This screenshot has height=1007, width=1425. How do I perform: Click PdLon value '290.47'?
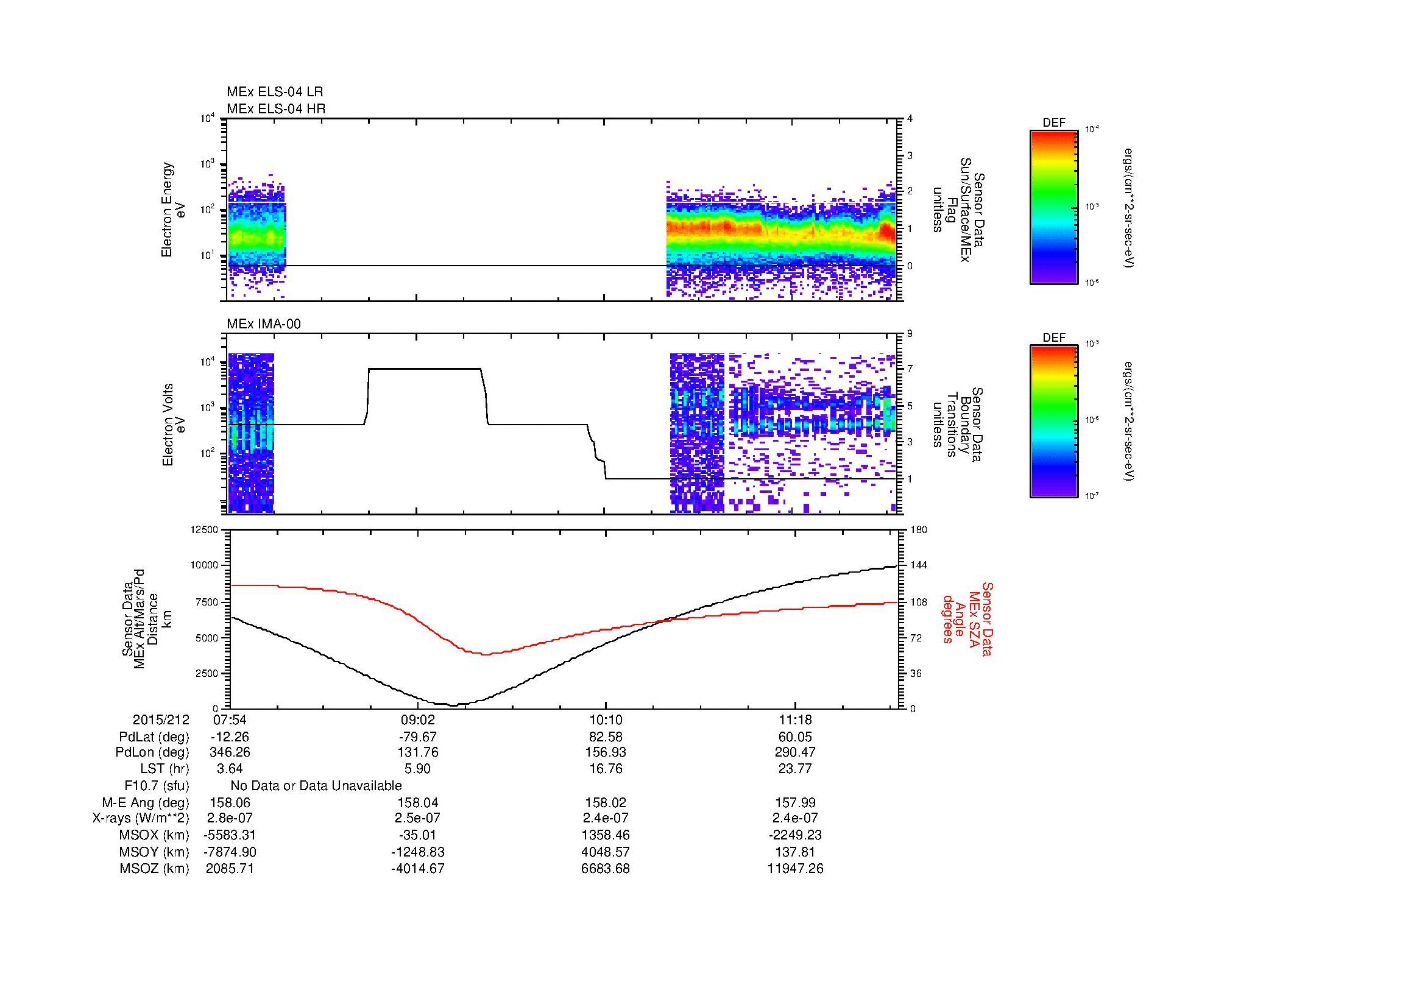(795, 752)
